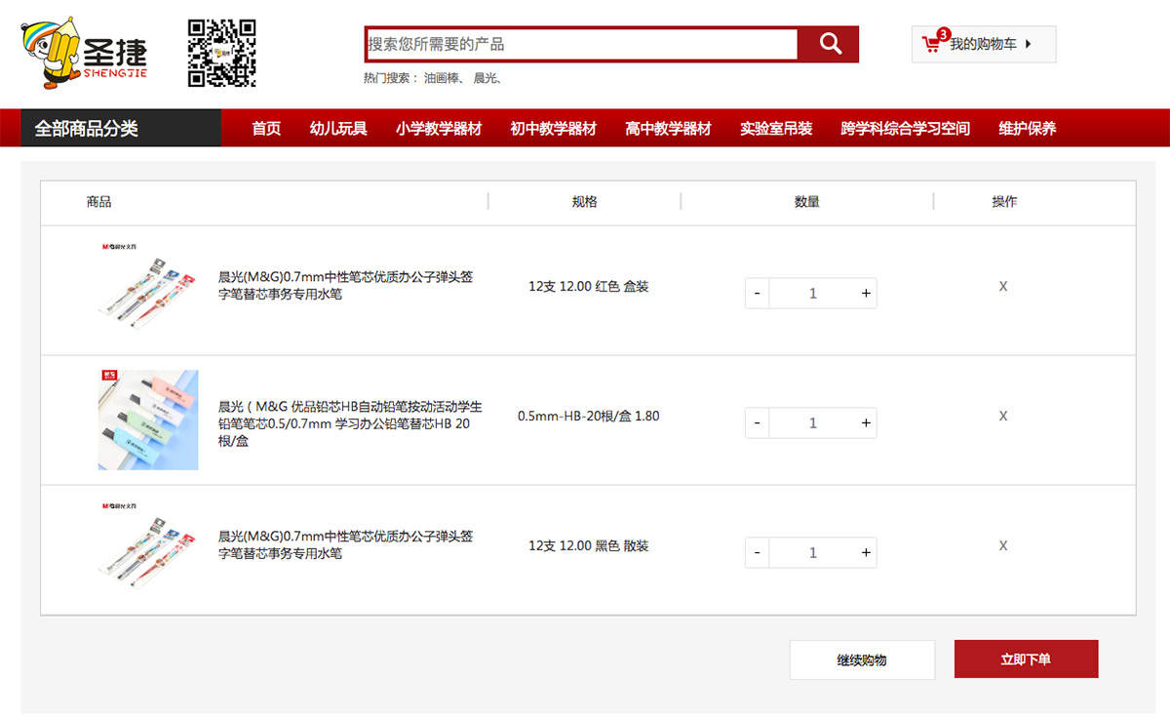Open 全部商品分类 category menu
This screenshot has width=1170, height=720.
click(x=121, y=128)
